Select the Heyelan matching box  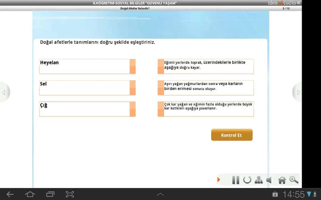87,67
